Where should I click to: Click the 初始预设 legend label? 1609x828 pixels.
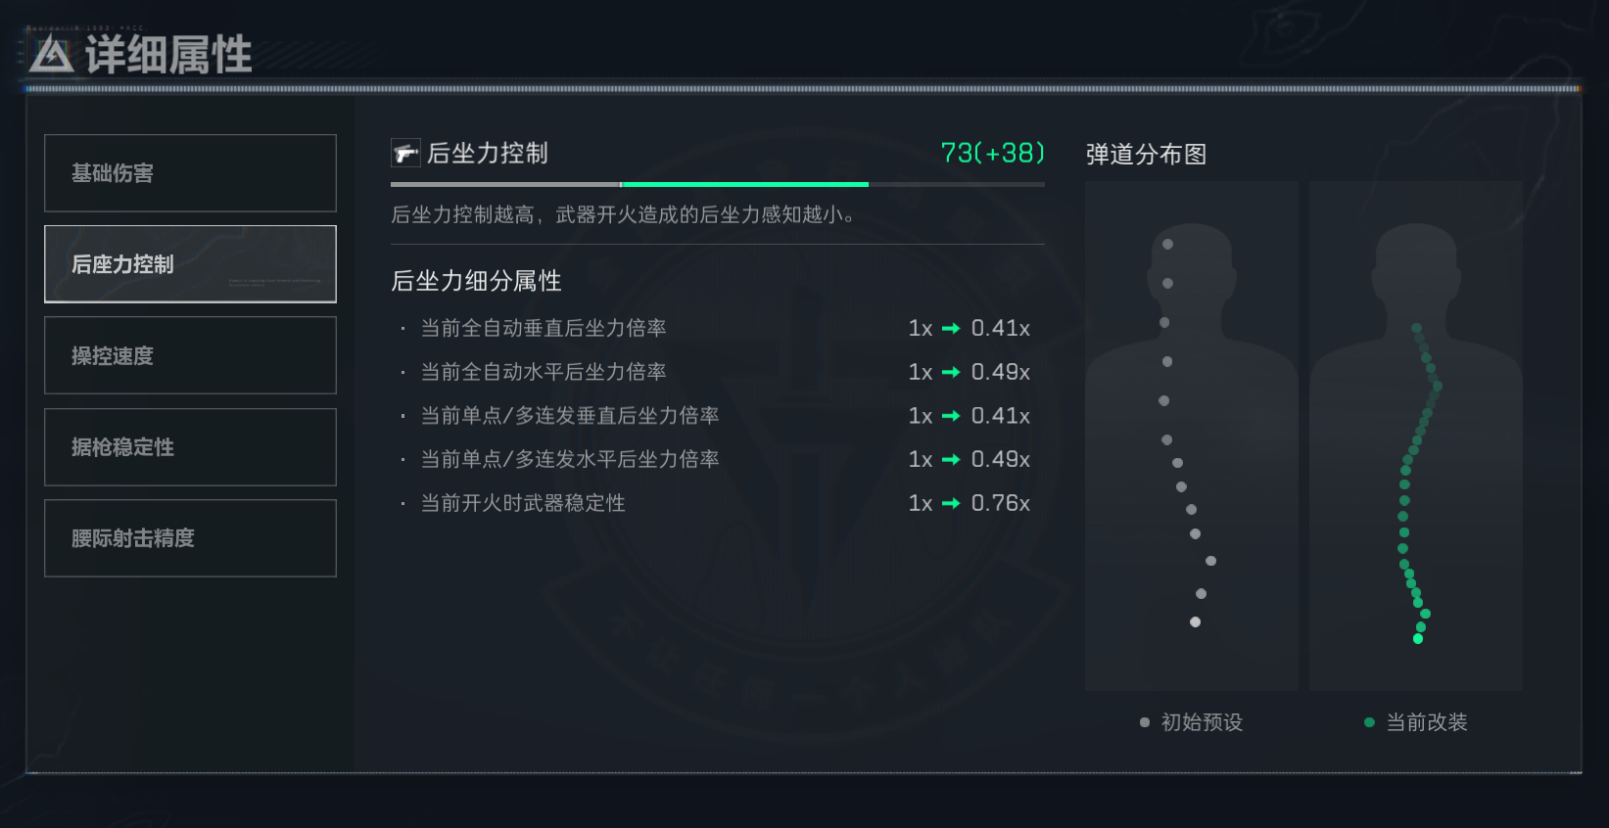(1202, 722)
